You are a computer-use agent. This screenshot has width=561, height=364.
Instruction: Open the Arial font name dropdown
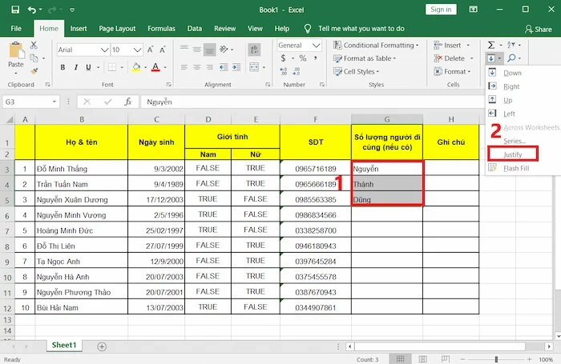(104, 50)
